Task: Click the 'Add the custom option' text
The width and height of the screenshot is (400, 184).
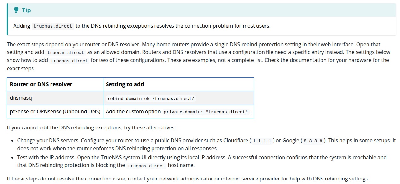Action: [x=133, y=111]
